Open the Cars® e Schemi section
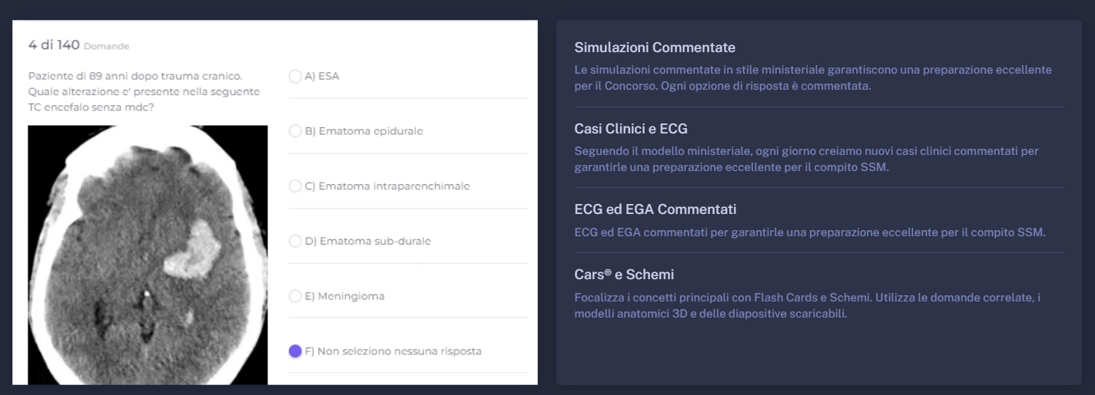Image resolution: width=1095 pixels, height=395 pixels. [624, 275]
